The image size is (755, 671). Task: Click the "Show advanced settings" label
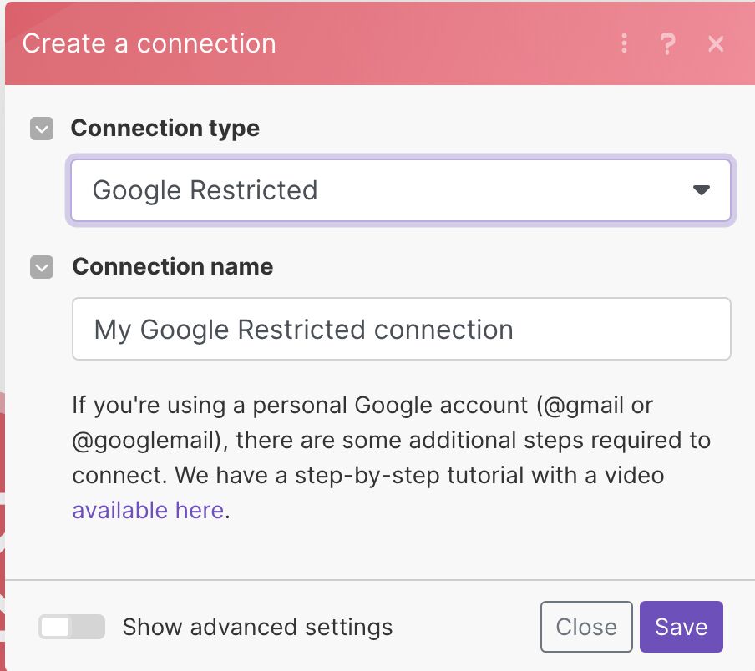[257, 627]
